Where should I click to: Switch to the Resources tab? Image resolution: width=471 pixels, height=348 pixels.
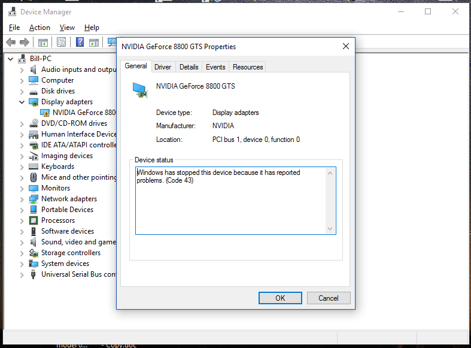[x=248, y=66]
